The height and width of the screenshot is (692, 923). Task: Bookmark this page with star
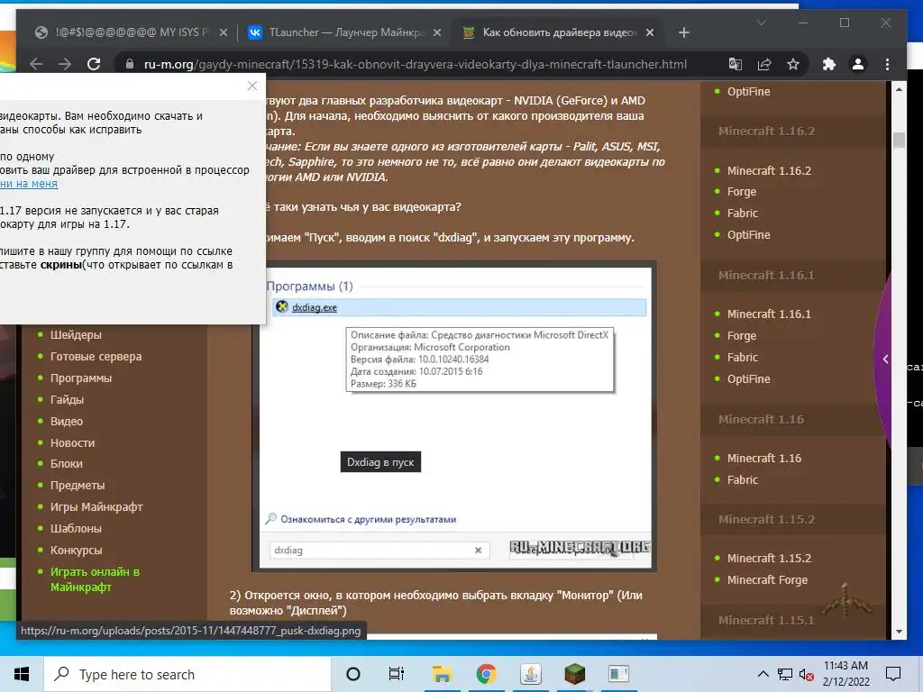(793, 64)
